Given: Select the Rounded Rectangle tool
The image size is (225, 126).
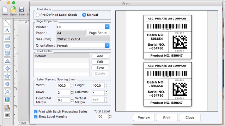Looking at the screenshot, I should pos(7,53).
